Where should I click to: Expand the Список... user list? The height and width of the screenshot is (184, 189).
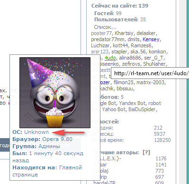point(105,27)
